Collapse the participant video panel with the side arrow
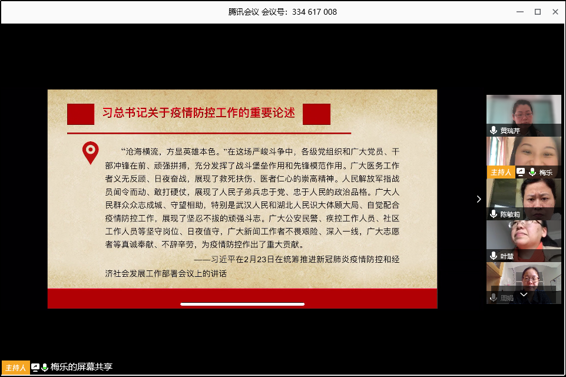This screenshot has width=566, height=377. click(x=479, y=199)
